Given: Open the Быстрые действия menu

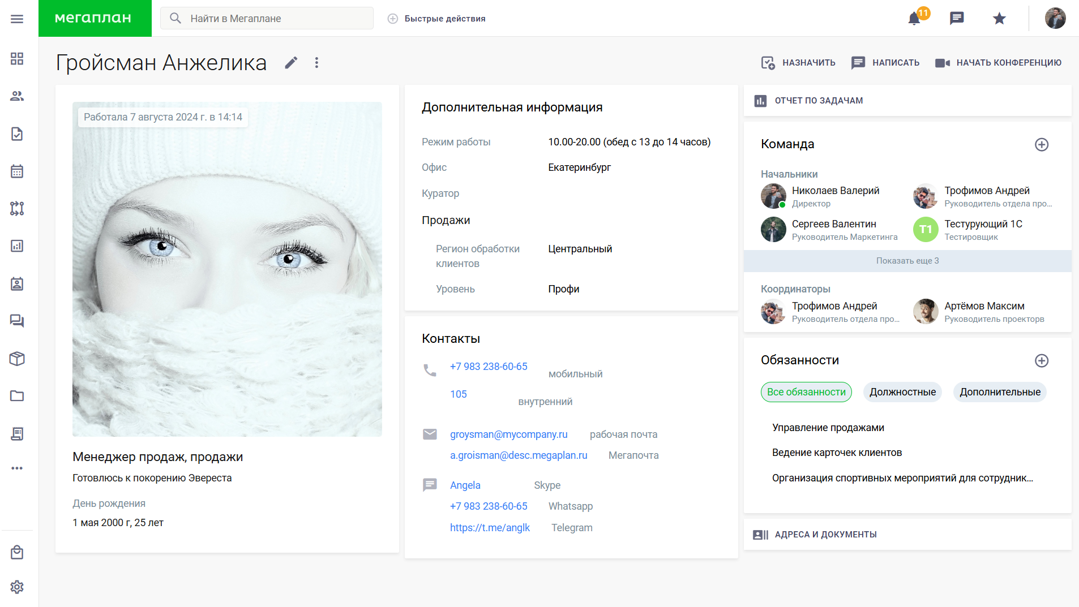Looking at the screenshot, I should pyautogui.click(x=437, y=19).
